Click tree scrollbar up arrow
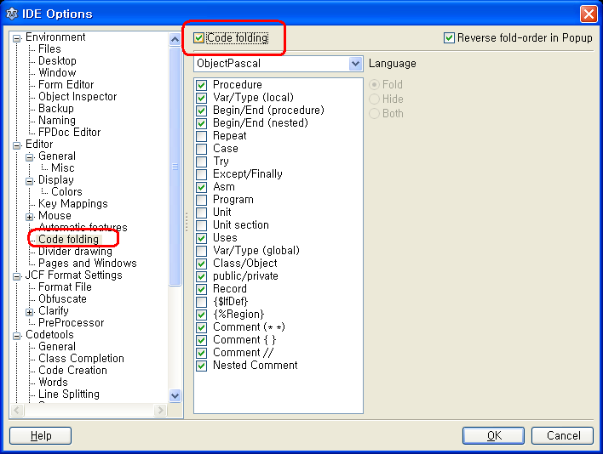Viewport: 603px width, 454px height. [175, 39]
